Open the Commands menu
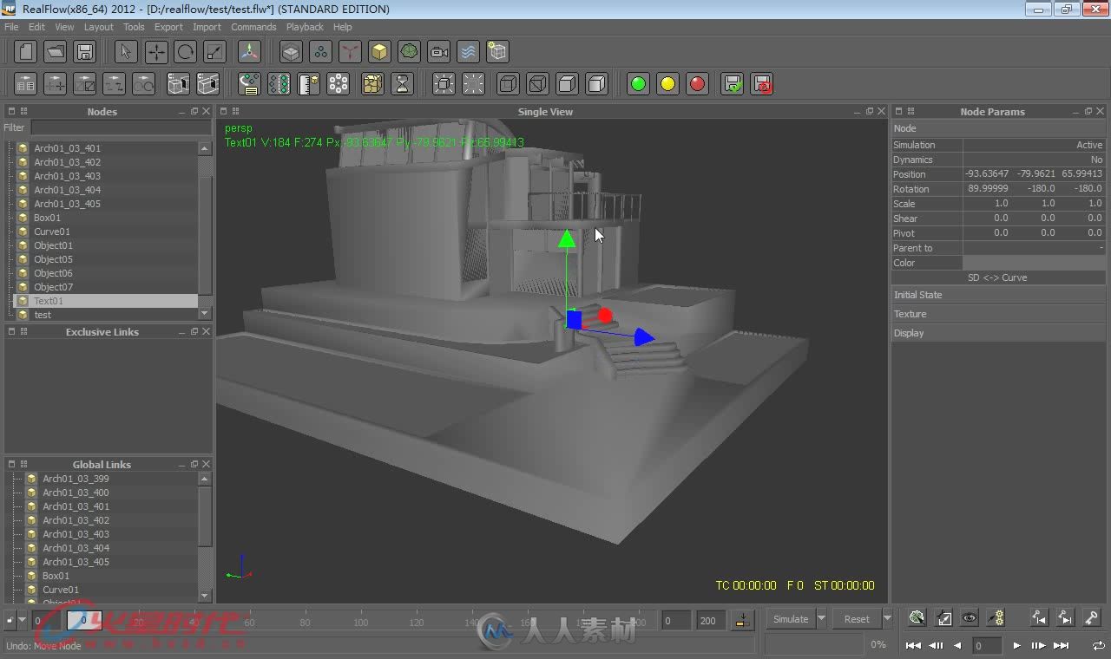The height and width of the screenshot is (659, 1111). click(253, 27)
